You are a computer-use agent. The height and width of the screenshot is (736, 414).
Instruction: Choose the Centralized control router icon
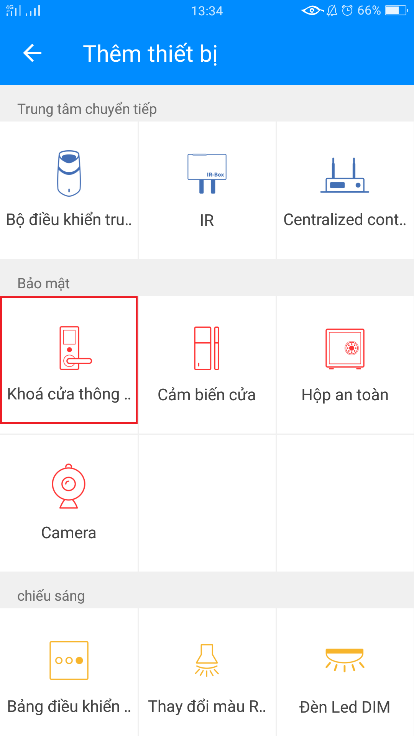tap(345, 176)
